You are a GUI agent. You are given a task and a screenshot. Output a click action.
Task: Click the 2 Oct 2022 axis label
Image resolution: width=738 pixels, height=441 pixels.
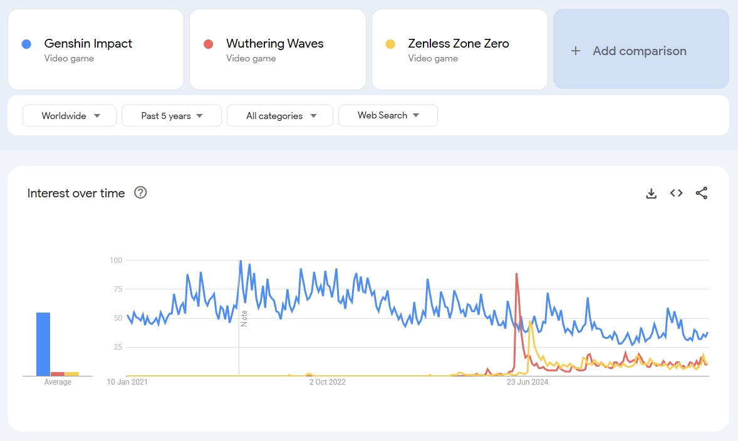coord(327,382)
